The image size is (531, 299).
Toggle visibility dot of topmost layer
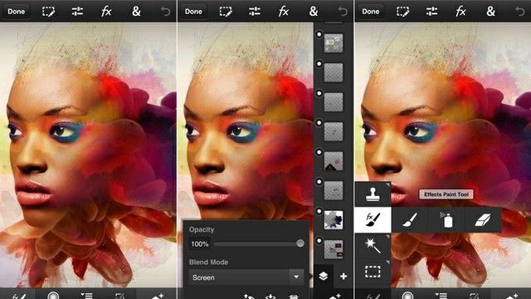(319, 35)
